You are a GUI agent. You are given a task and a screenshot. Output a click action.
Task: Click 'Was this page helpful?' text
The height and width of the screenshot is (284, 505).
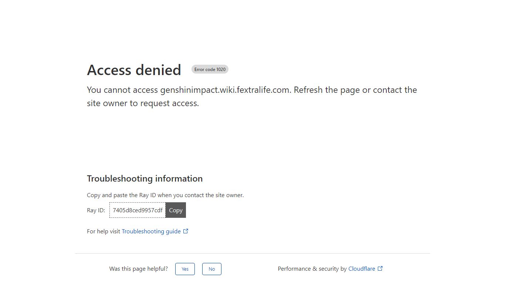139,269
